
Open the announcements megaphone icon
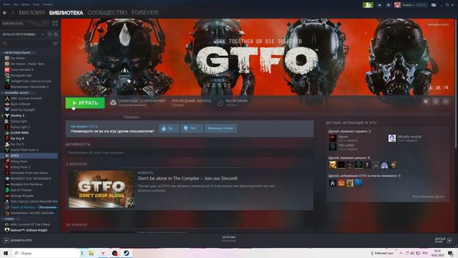point(379,5)
